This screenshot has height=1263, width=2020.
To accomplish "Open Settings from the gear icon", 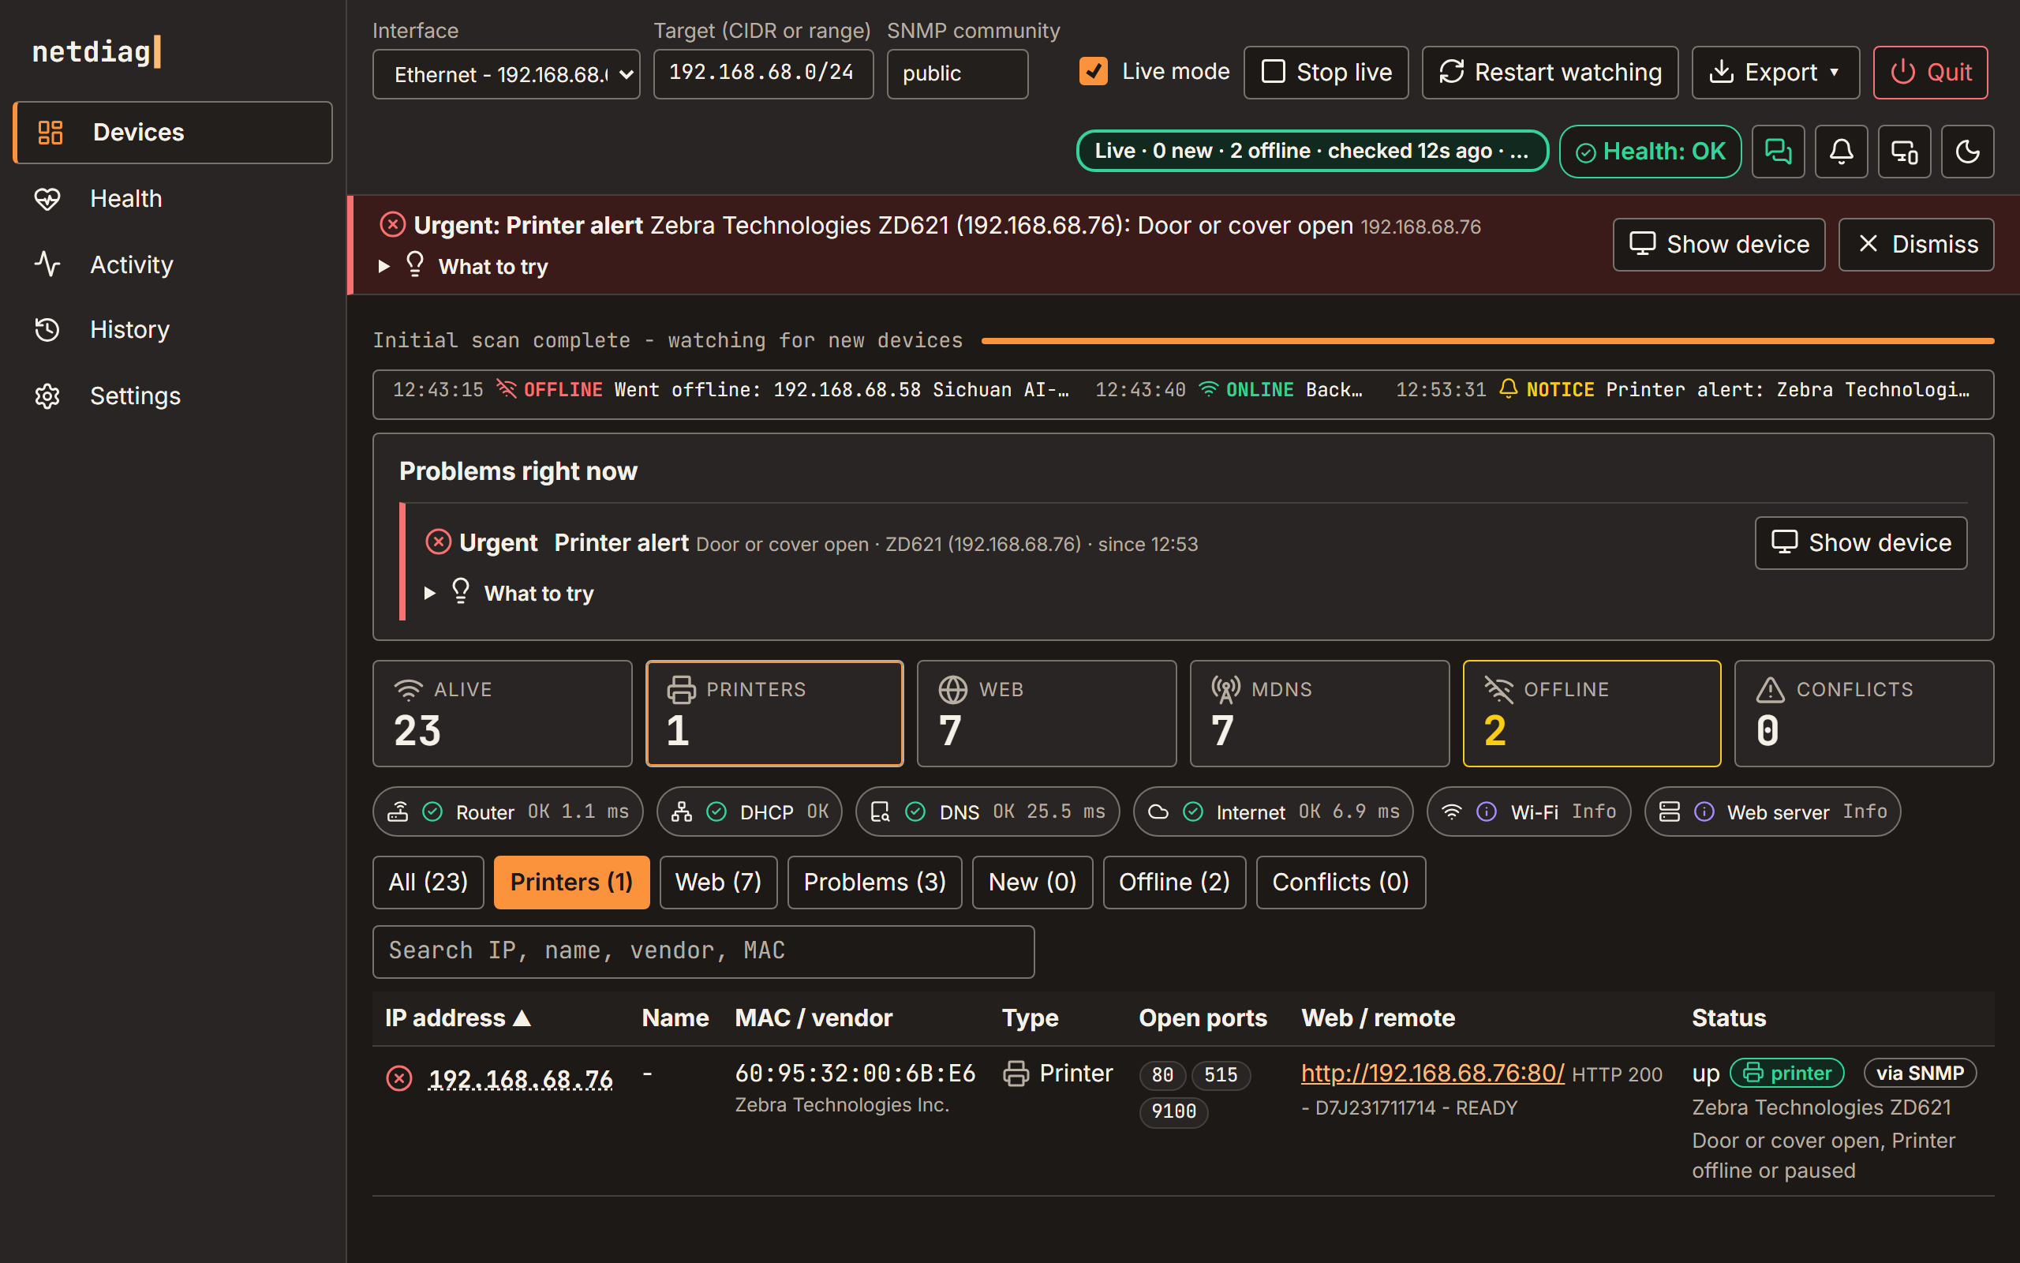I will tap(47, 396).
